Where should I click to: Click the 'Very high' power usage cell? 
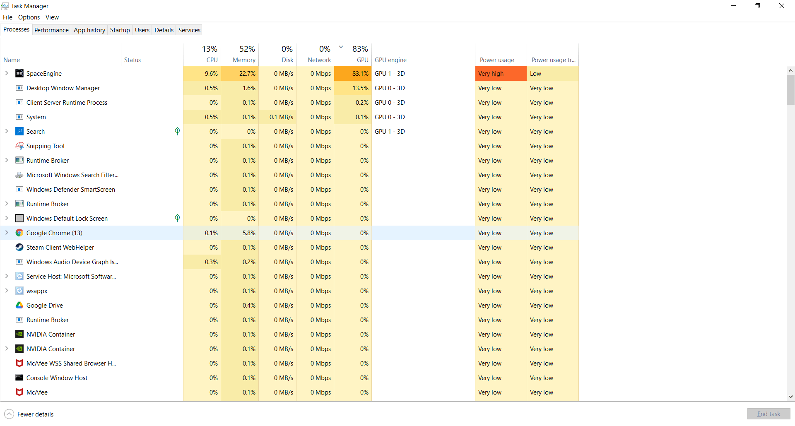[501, 73]
